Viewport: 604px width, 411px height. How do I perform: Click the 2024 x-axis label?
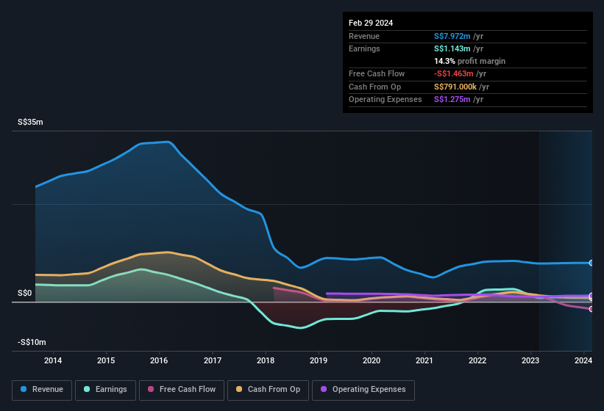pos(583,360)
